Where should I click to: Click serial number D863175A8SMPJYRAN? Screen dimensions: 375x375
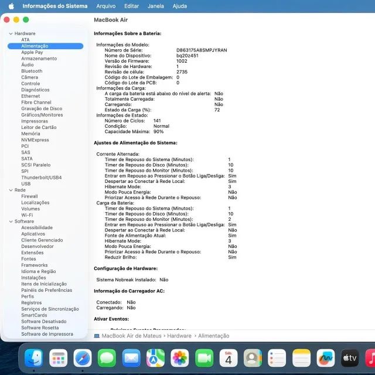click(x=202, y=50)
